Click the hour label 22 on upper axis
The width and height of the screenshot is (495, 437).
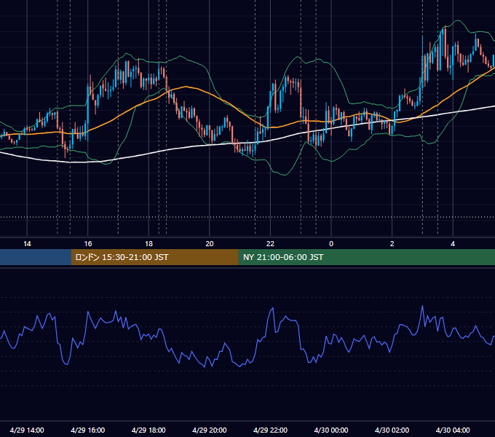click(x=270, y=244)
